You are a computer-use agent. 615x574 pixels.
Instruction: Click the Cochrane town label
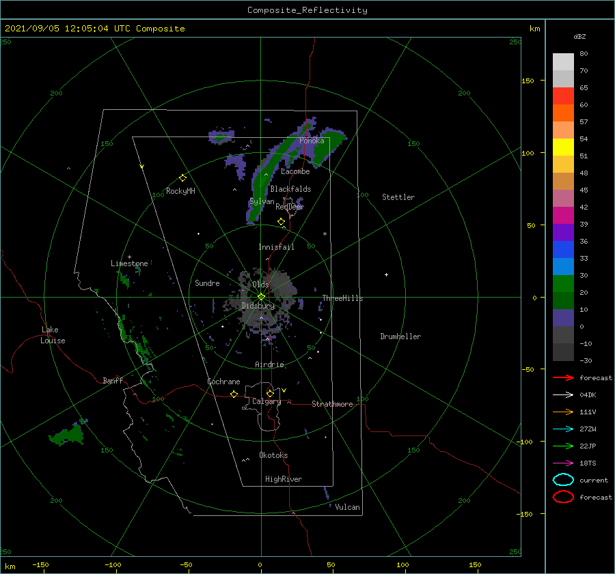tap(223, 382)
